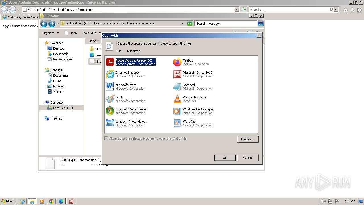Click Explorer forward arrow in message window
364x205 pixels.
[52, 24]
